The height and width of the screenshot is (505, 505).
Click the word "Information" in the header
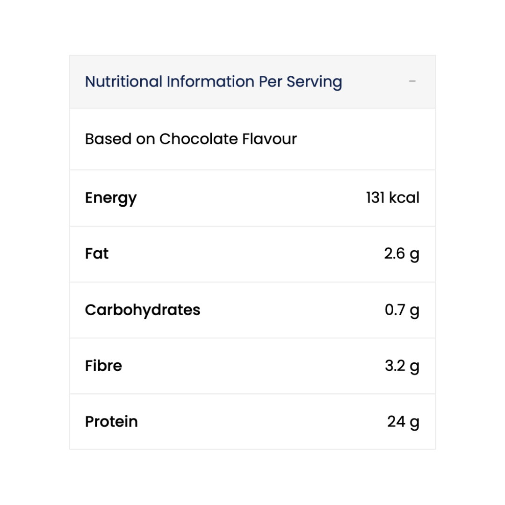coord(210,81)
